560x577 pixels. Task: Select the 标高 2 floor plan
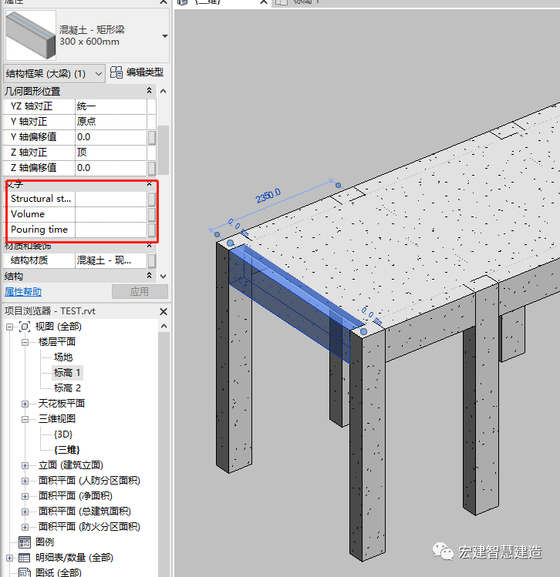click(x=66, y=388)
